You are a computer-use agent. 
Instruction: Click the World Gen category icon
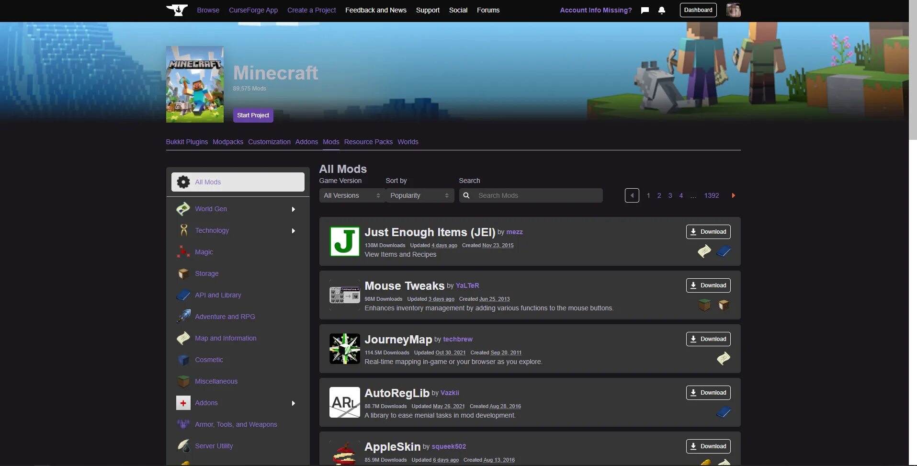click(183, 209)
